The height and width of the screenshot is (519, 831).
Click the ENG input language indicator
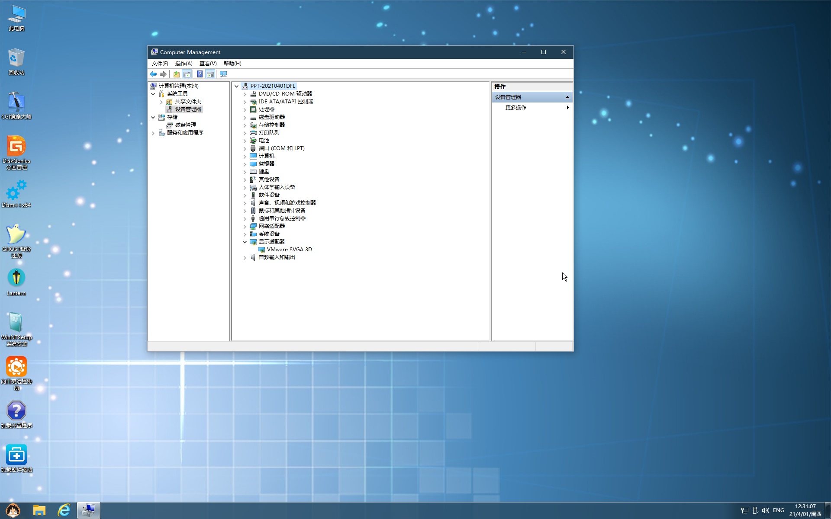pyautogui.click(x=778, y=511)
